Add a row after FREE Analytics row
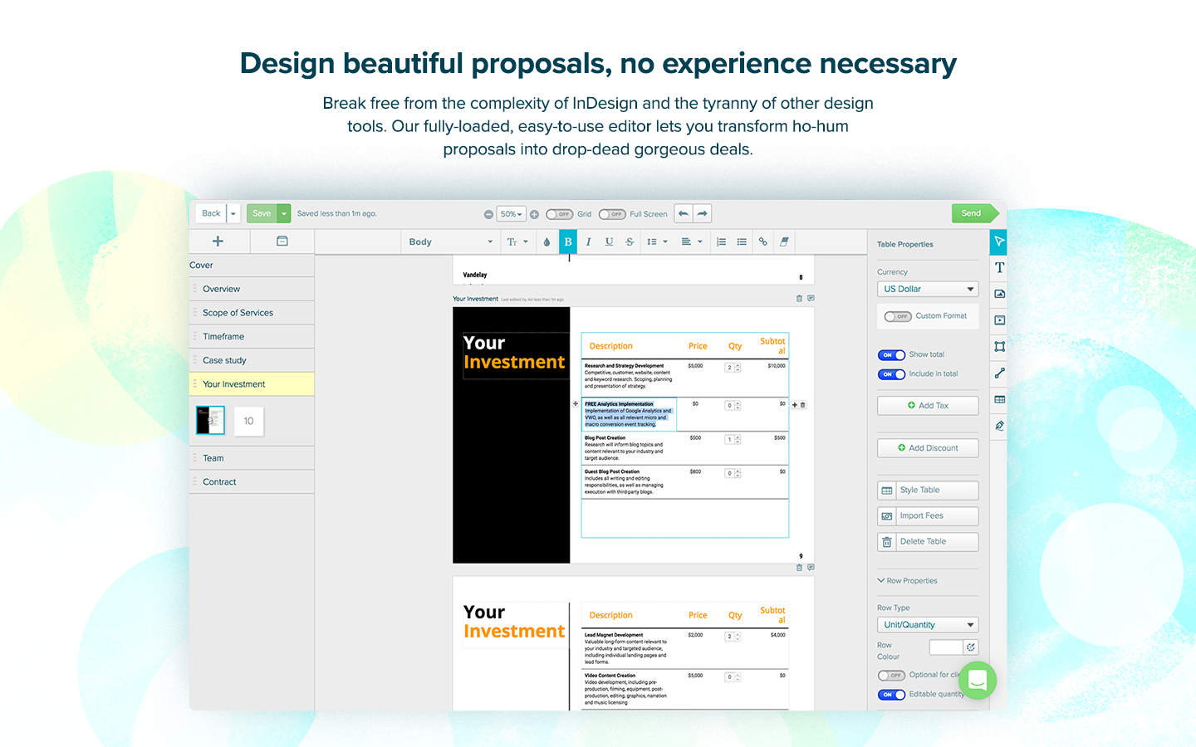1196x747 pixels. (795, 405)
